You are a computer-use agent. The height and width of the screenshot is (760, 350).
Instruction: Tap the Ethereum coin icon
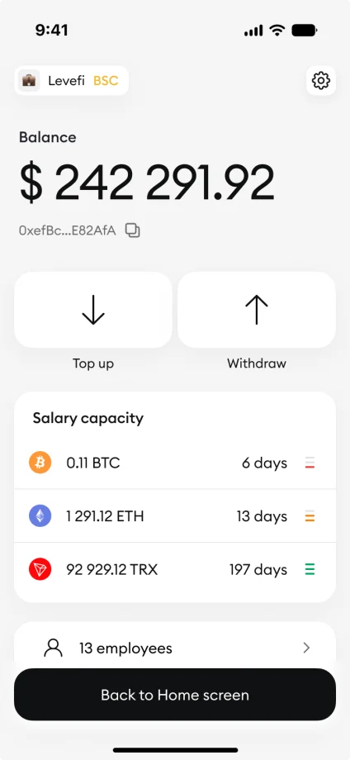point(40,515)
